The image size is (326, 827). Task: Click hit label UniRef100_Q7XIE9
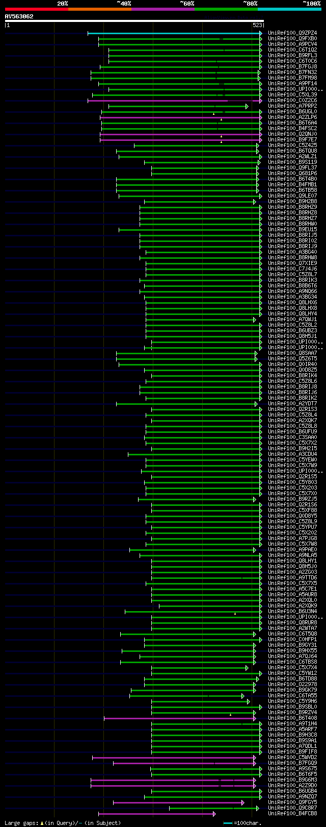coord(292,263)
